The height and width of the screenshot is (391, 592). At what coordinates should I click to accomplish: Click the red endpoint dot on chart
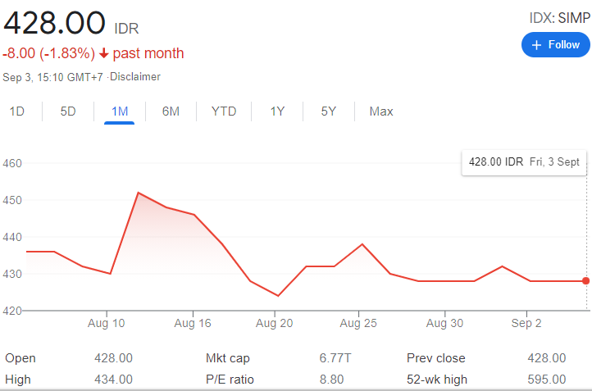(586, 281)
